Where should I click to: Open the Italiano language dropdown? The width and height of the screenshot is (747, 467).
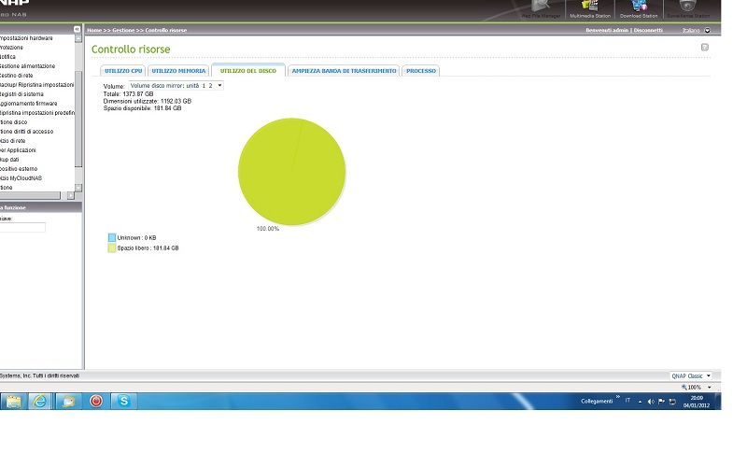pyautogui.click(x=695, y=30)
